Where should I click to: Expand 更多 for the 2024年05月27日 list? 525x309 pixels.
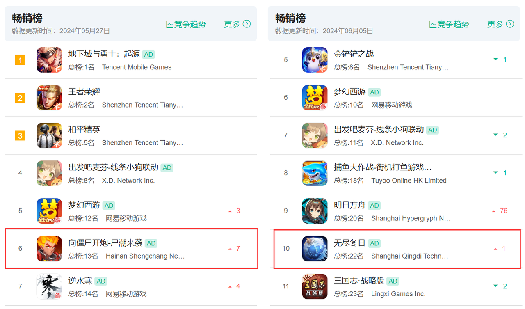point(237,24)
